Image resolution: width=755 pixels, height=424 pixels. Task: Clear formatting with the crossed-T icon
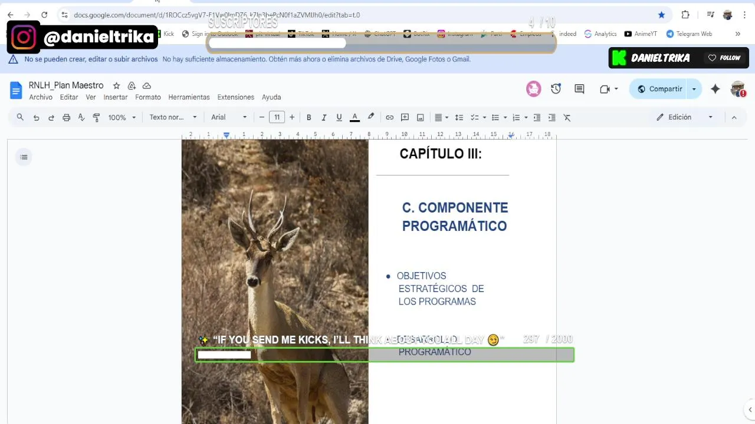tap(567, 117)
